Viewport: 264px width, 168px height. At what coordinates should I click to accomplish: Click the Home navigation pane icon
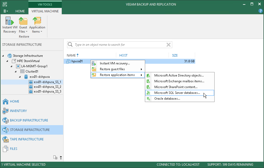coord(6,101)
